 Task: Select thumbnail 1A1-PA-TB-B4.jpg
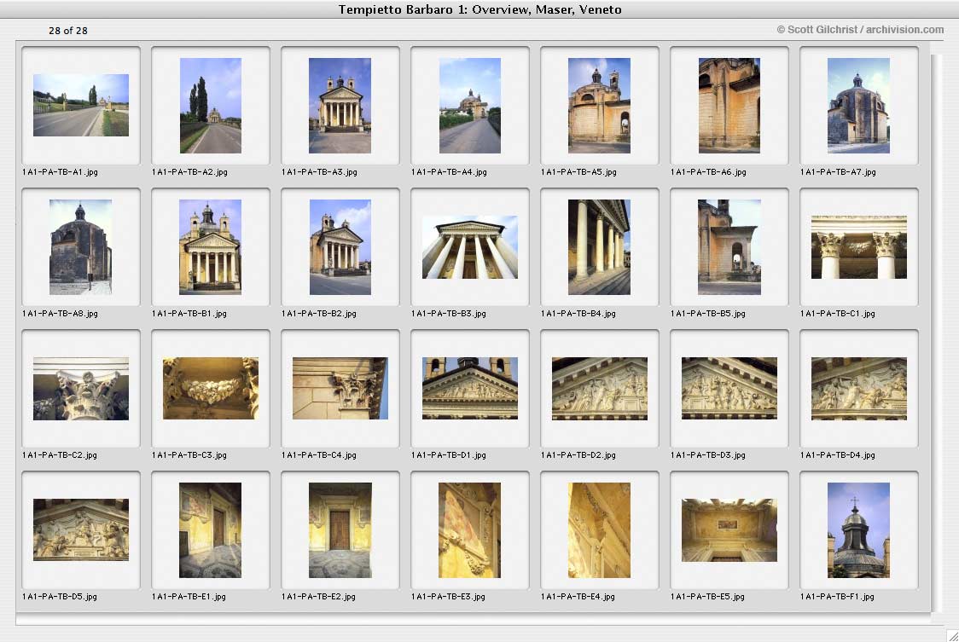coord(599,247)
